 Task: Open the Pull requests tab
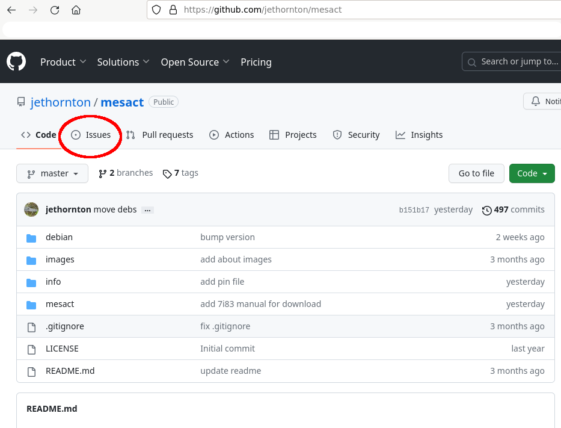(x=160, y=135)
